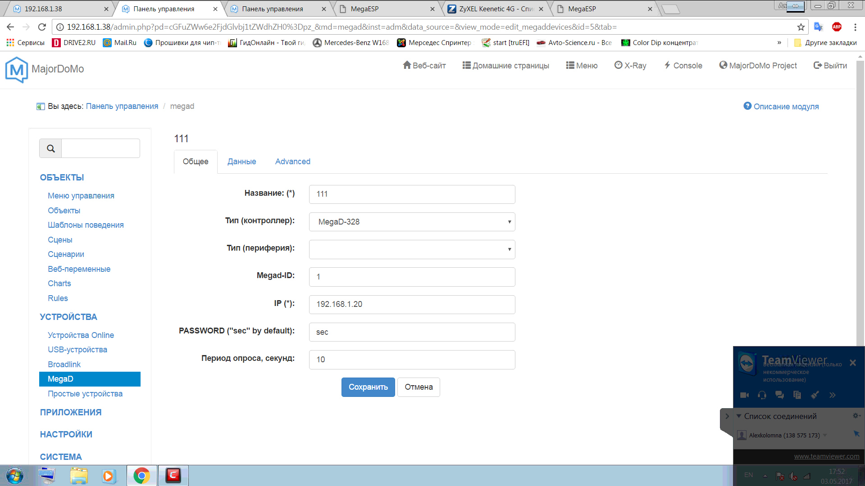The height and width of the screenshot is (486, 865).
Task: Bookmark this page with the star icon
Action: [x=801, y=27]
